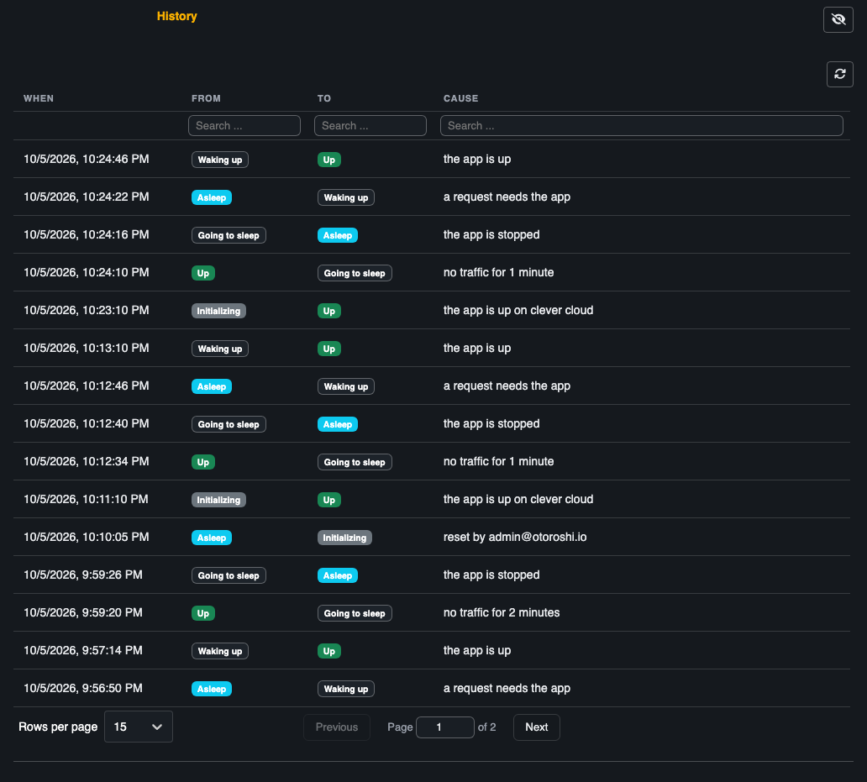The width and height of the screenshot is (867, 782).
Task: Go to the Next page
Action: [x=536, y=727]
